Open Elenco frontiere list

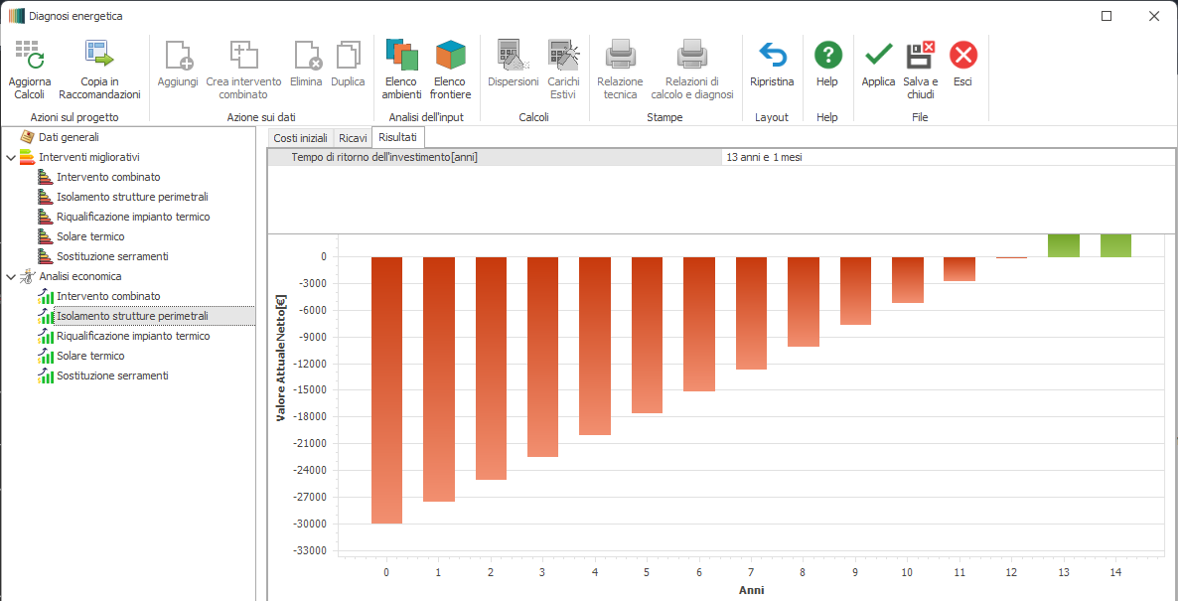tap(450, 56)
